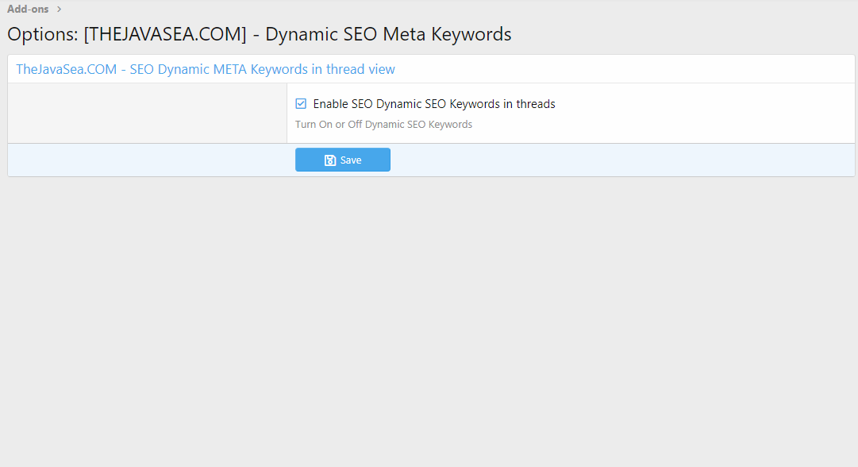
Task: Click "Dynamic SEO Meta Keywords" in heading
Action: pos(388,34)
